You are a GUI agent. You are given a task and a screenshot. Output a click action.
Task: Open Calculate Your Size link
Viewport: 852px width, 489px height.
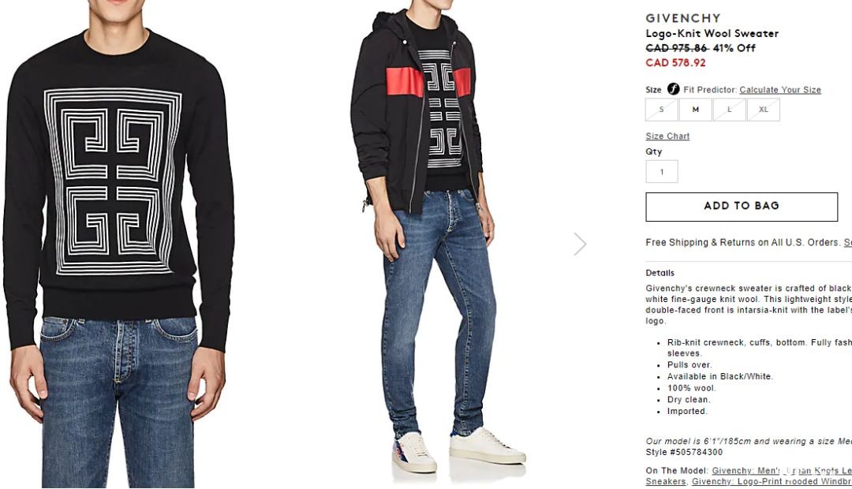click(x=779, y=90)
